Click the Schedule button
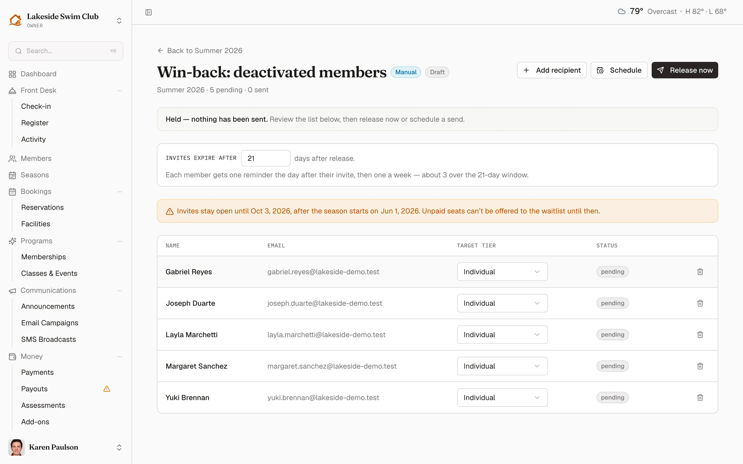743x464 pixels. [x=619, y=70]
